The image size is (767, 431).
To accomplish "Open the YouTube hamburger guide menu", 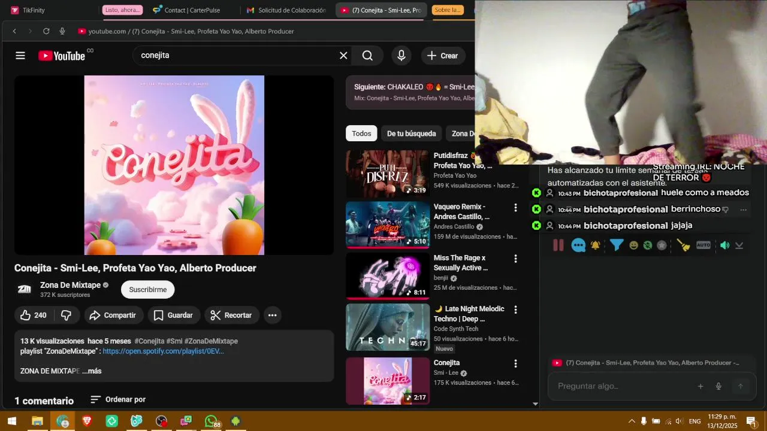I will pos(20,56).
